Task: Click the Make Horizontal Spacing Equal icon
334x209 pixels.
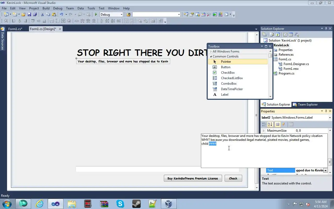Action: pos(77,21)
